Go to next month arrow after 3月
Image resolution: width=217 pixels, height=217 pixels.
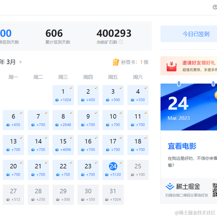21,62
